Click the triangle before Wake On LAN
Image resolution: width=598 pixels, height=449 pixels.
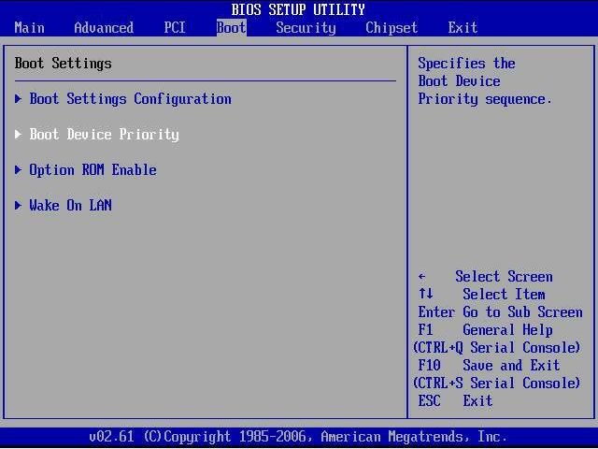18,206
